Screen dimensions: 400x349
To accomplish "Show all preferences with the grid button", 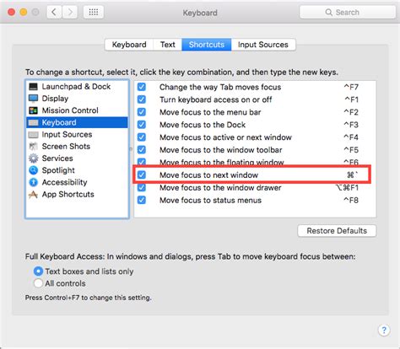I will pos(94,13).
